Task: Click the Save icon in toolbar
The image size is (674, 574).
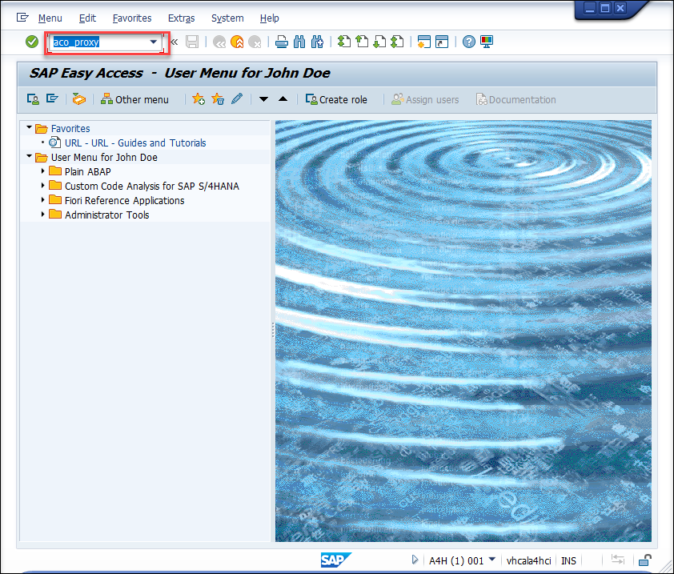Action: [191, 42]
